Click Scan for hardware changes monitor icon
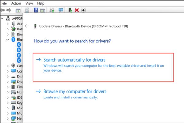184x123 pixels. pyautogui.click(x=61, y=10)
